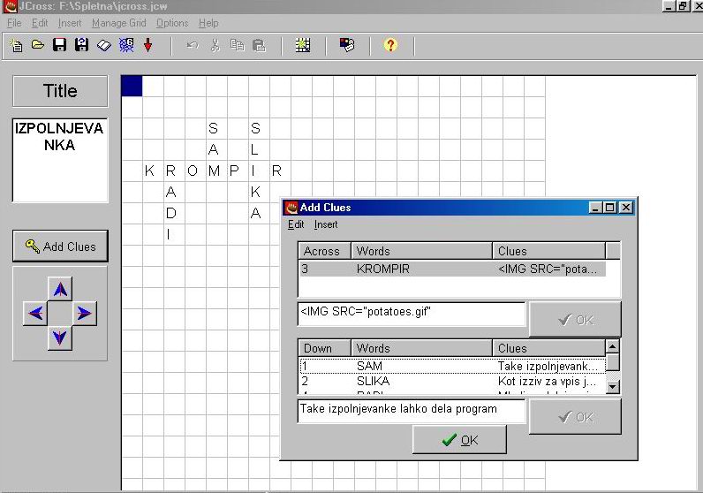Click the configure output appearance icon
703x493 pixels.
click(x=347, y=45)
